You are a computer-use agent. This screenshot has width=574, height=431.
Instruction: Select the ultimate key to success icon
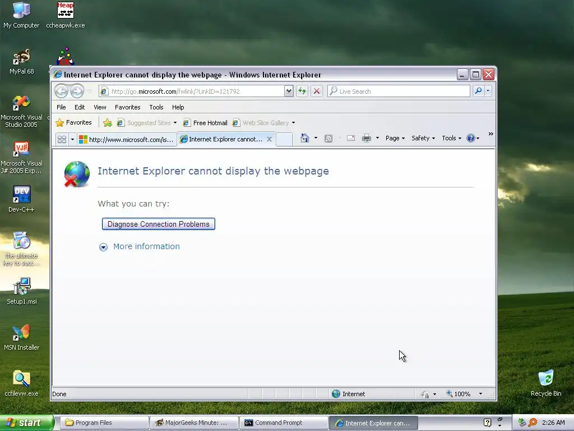21,249
